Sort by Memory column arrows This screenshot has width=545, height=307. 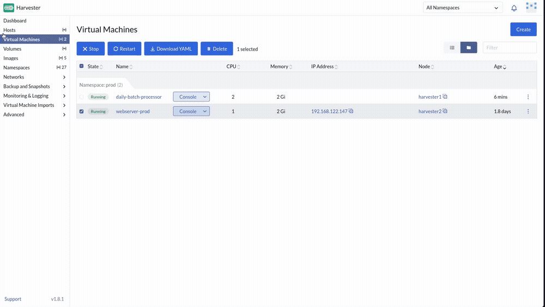(x=290, y=67)
